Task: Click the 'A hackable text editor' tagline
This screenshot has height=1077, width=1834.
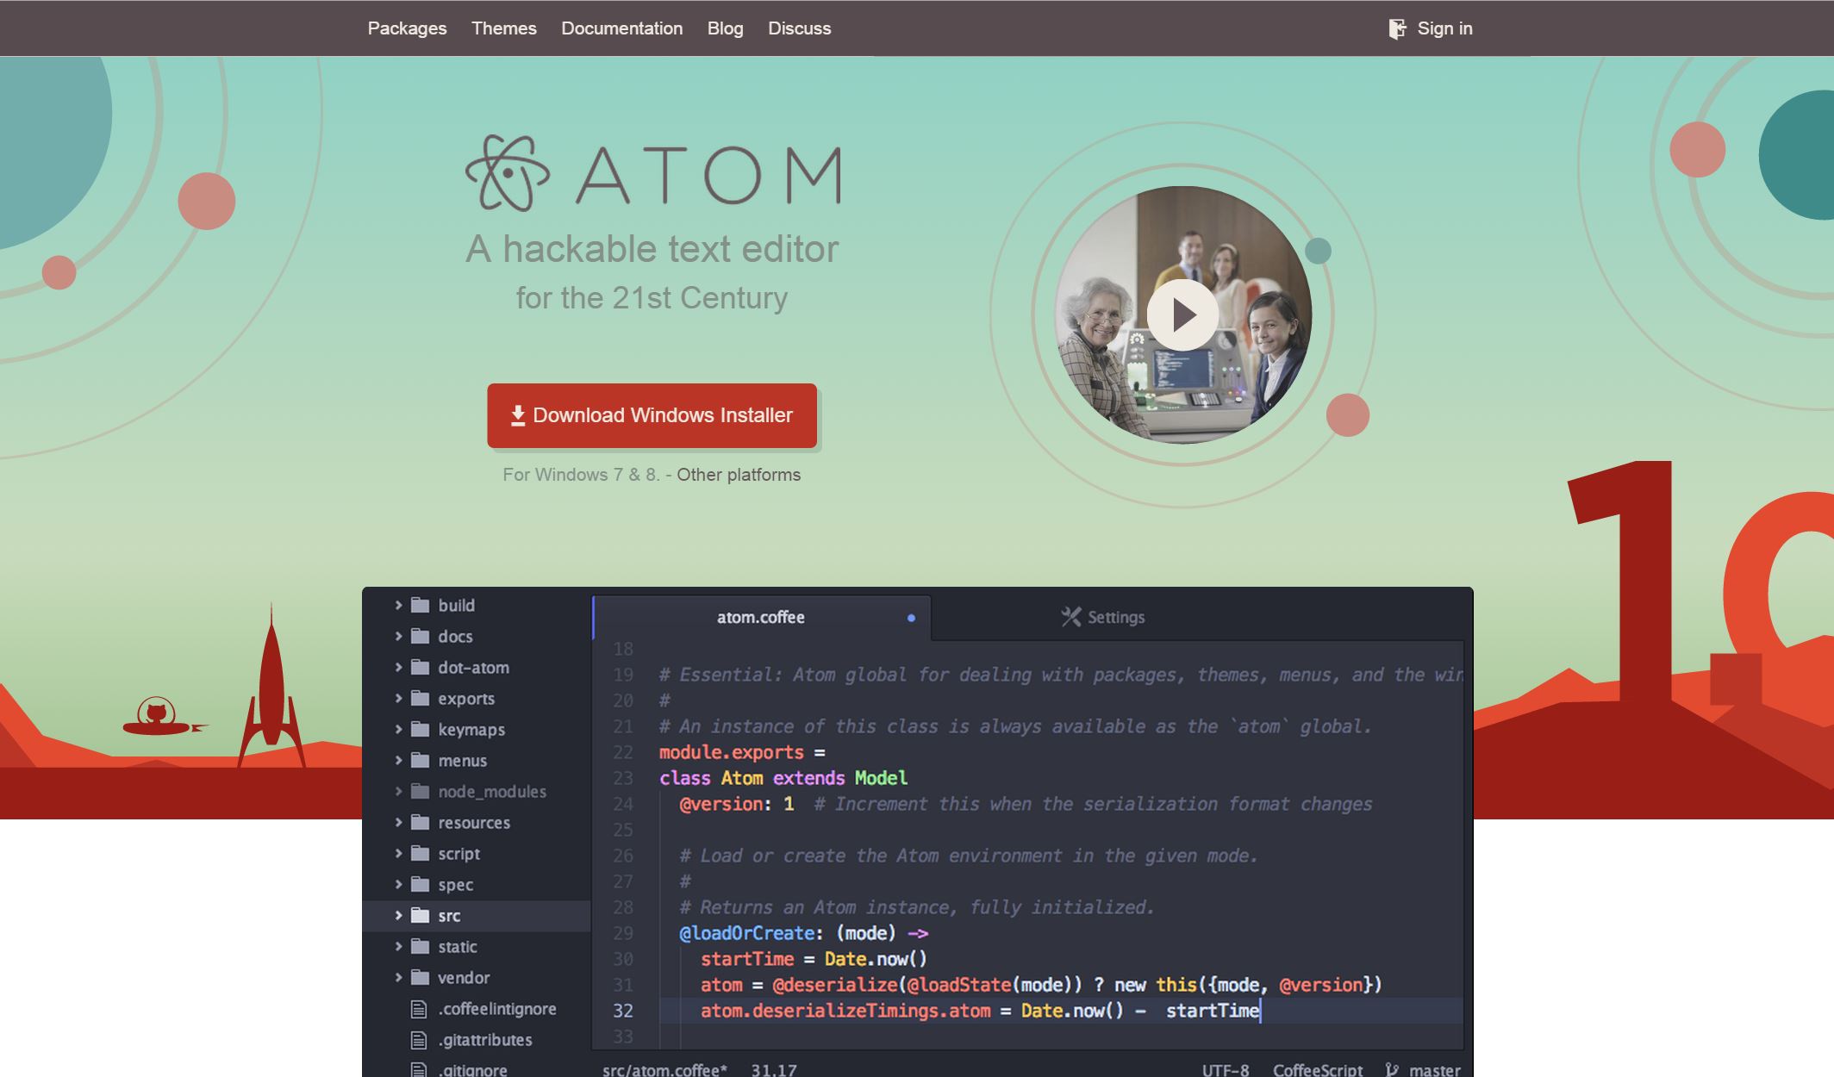Action: 652,249
